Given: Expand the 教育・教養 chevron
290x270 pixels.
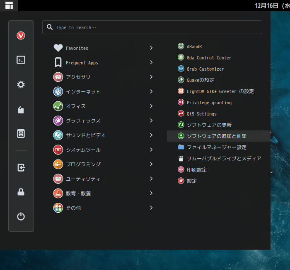Looking at the screenshot, I should tap(151, 193).
